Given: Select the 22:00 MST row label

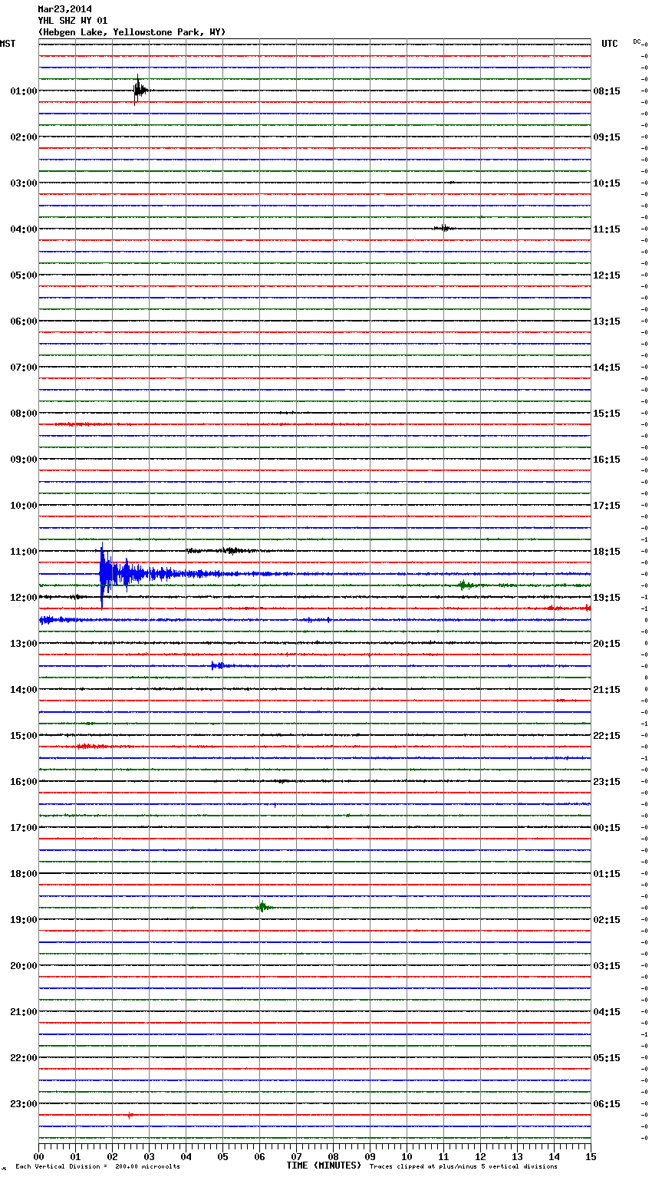Looking at the screenshot, I should click(x=24, y=1058).
